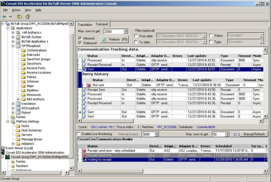Viewport: 271px width, 182px height.
Task: Click the Errors column header in tracking data
Action: tap(179, 56)
